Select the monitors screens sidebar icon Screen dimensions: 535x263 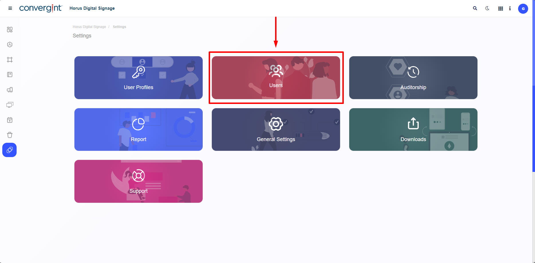tap(10, 105)
